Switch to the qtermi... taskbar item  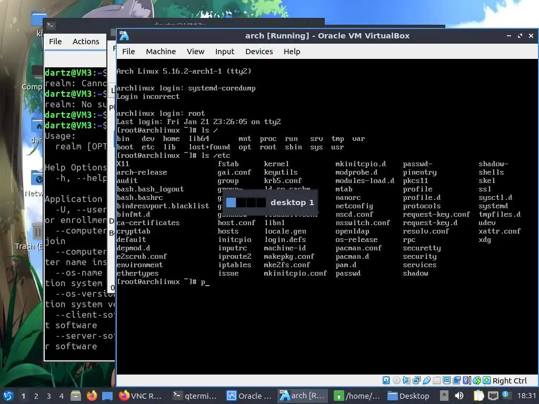pos(195,396)
